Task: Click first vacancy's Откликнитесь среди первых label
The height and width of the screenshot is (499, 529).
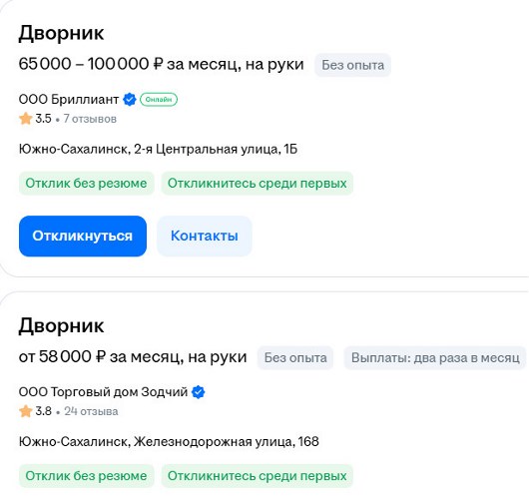Action: coord(258,184)
